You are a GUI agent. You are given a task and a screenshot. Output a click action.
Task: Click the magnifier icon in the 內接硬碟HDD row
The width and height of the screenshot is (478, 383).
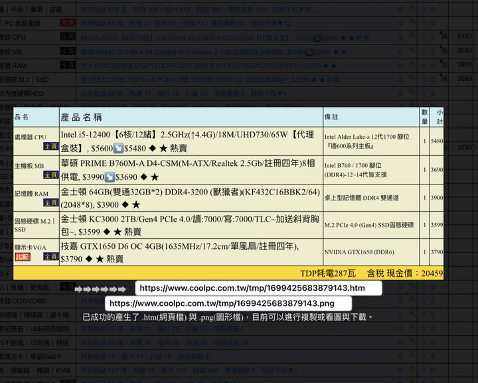pos(412,92)
